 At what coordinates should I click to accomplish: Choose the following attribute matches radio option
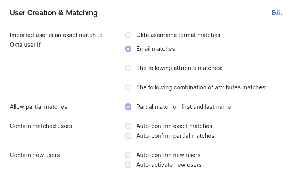pyautogui.click(x=128, y=68)
